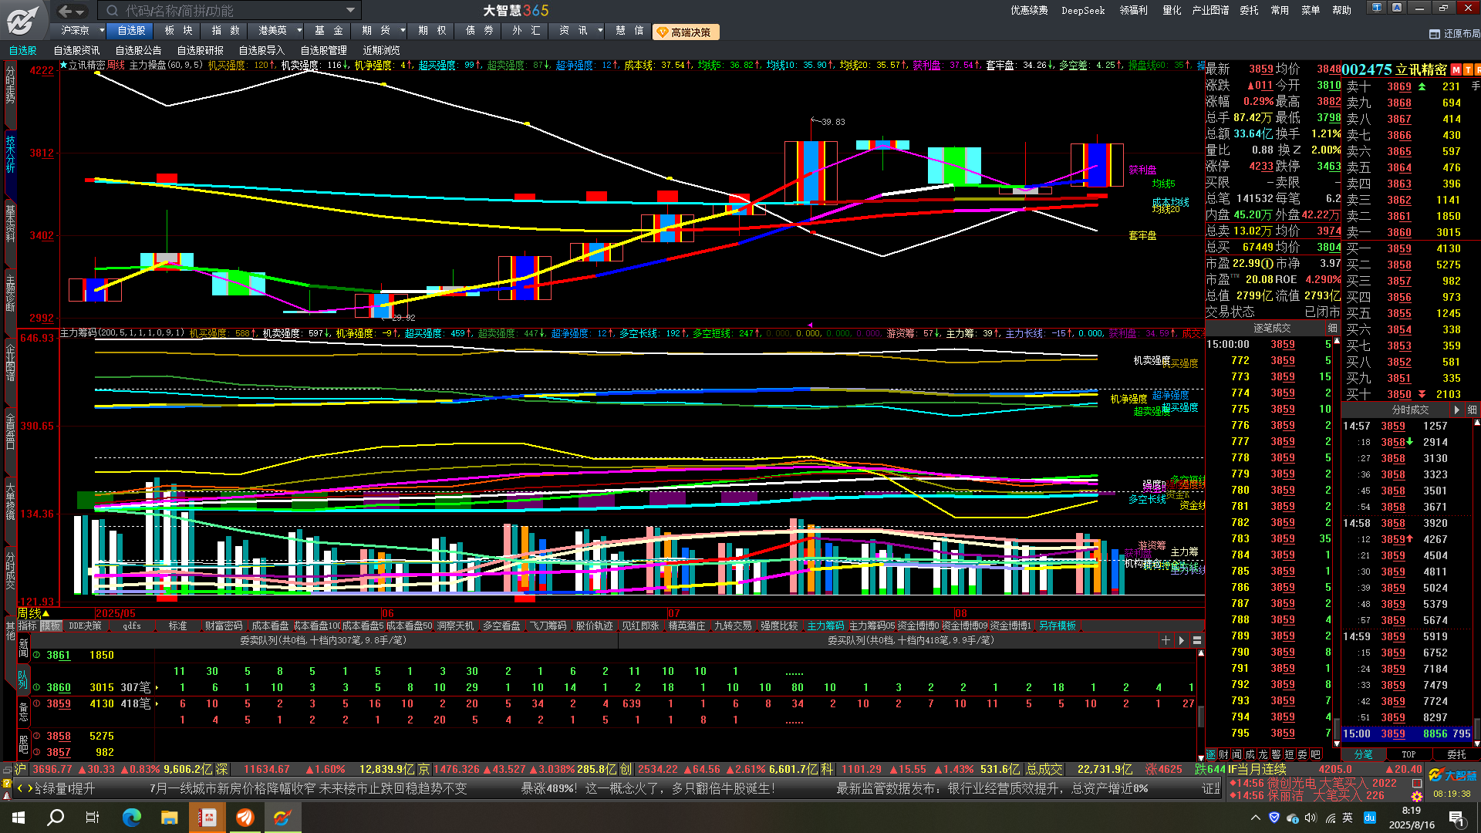Click the 高端决策 button
Screen dimensions: 1481x833
pyautogui.click(x=686, y=32)
